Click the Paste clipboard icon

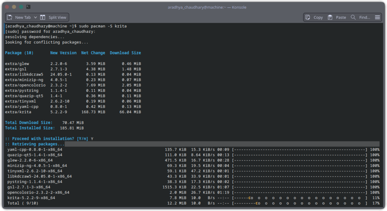pyautogui.click(x=330, y=17)
